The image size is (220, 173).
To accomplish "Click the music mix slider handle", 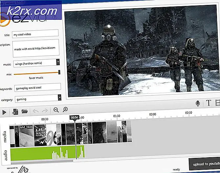I will pyautogui.click(x=59, y=72).
